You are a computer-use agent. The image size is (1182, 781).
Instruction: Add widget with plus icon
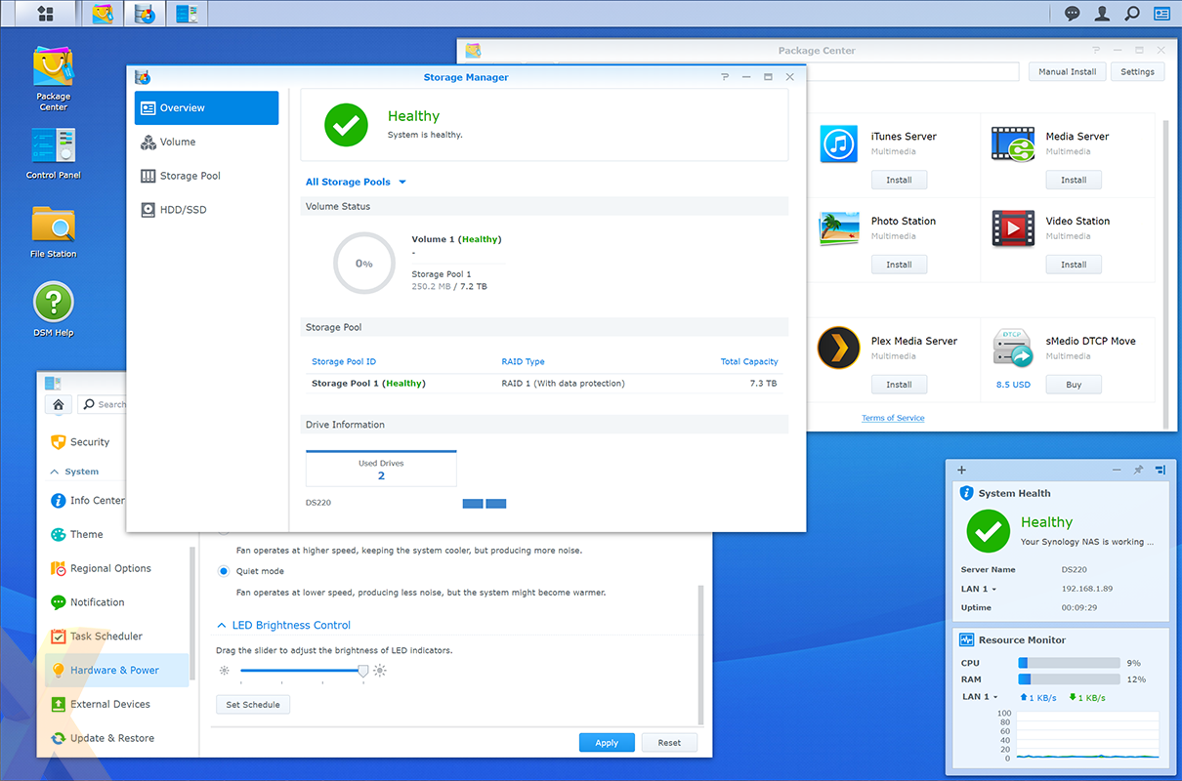click(962, 471)
